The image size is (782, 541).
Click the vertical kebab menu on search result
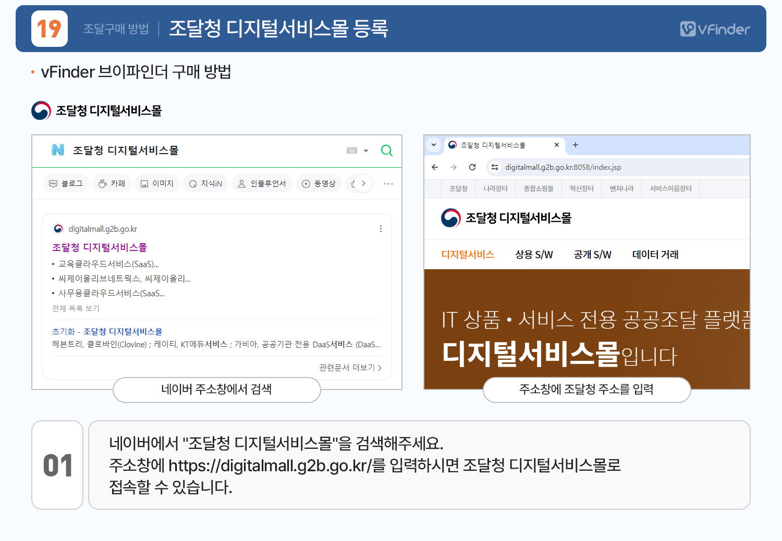click(381, 229)
